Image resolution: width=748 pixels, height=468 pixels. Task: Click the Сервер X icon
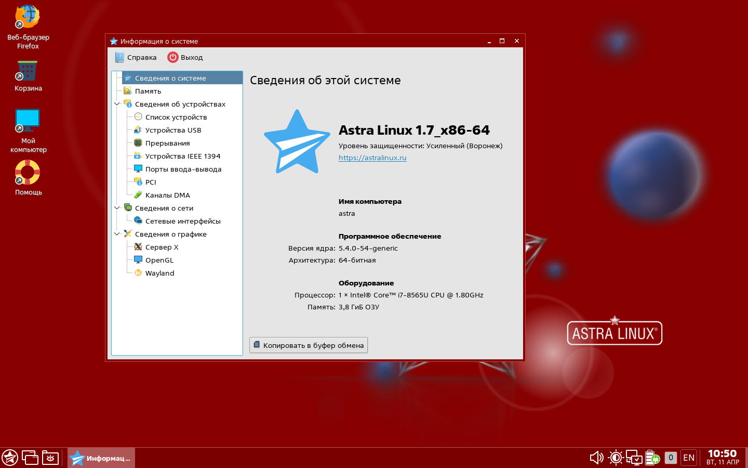point(138,247)
